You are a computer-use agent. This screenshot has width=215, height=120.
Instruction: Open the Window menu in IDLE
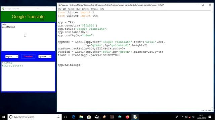(x=94, y=9)
